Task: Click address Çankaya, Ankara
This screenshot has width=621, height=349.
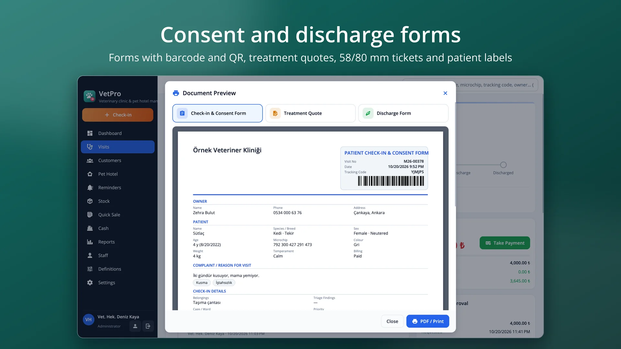Action: tap(369, 213)
